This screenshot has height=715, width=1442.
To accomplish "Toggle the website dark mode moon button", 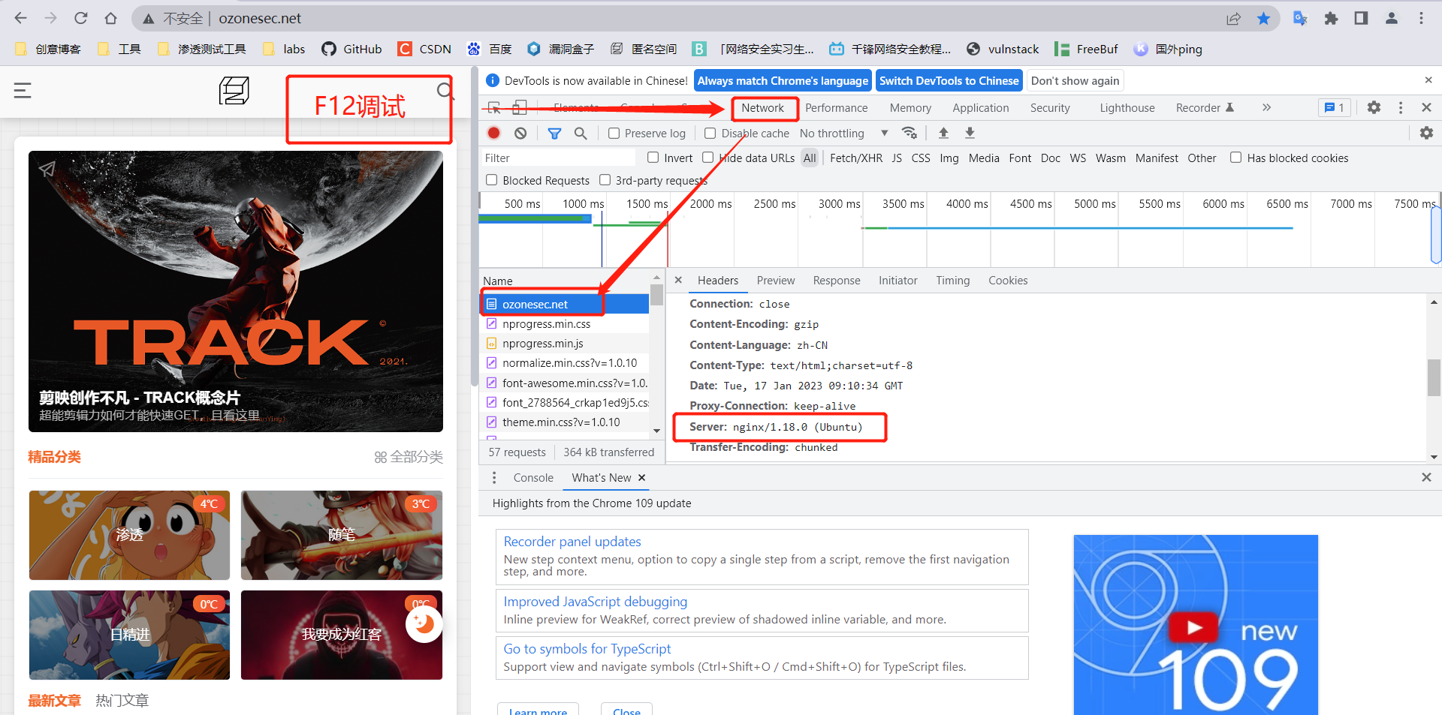I will pyautogui.click(x=424, y=623).
